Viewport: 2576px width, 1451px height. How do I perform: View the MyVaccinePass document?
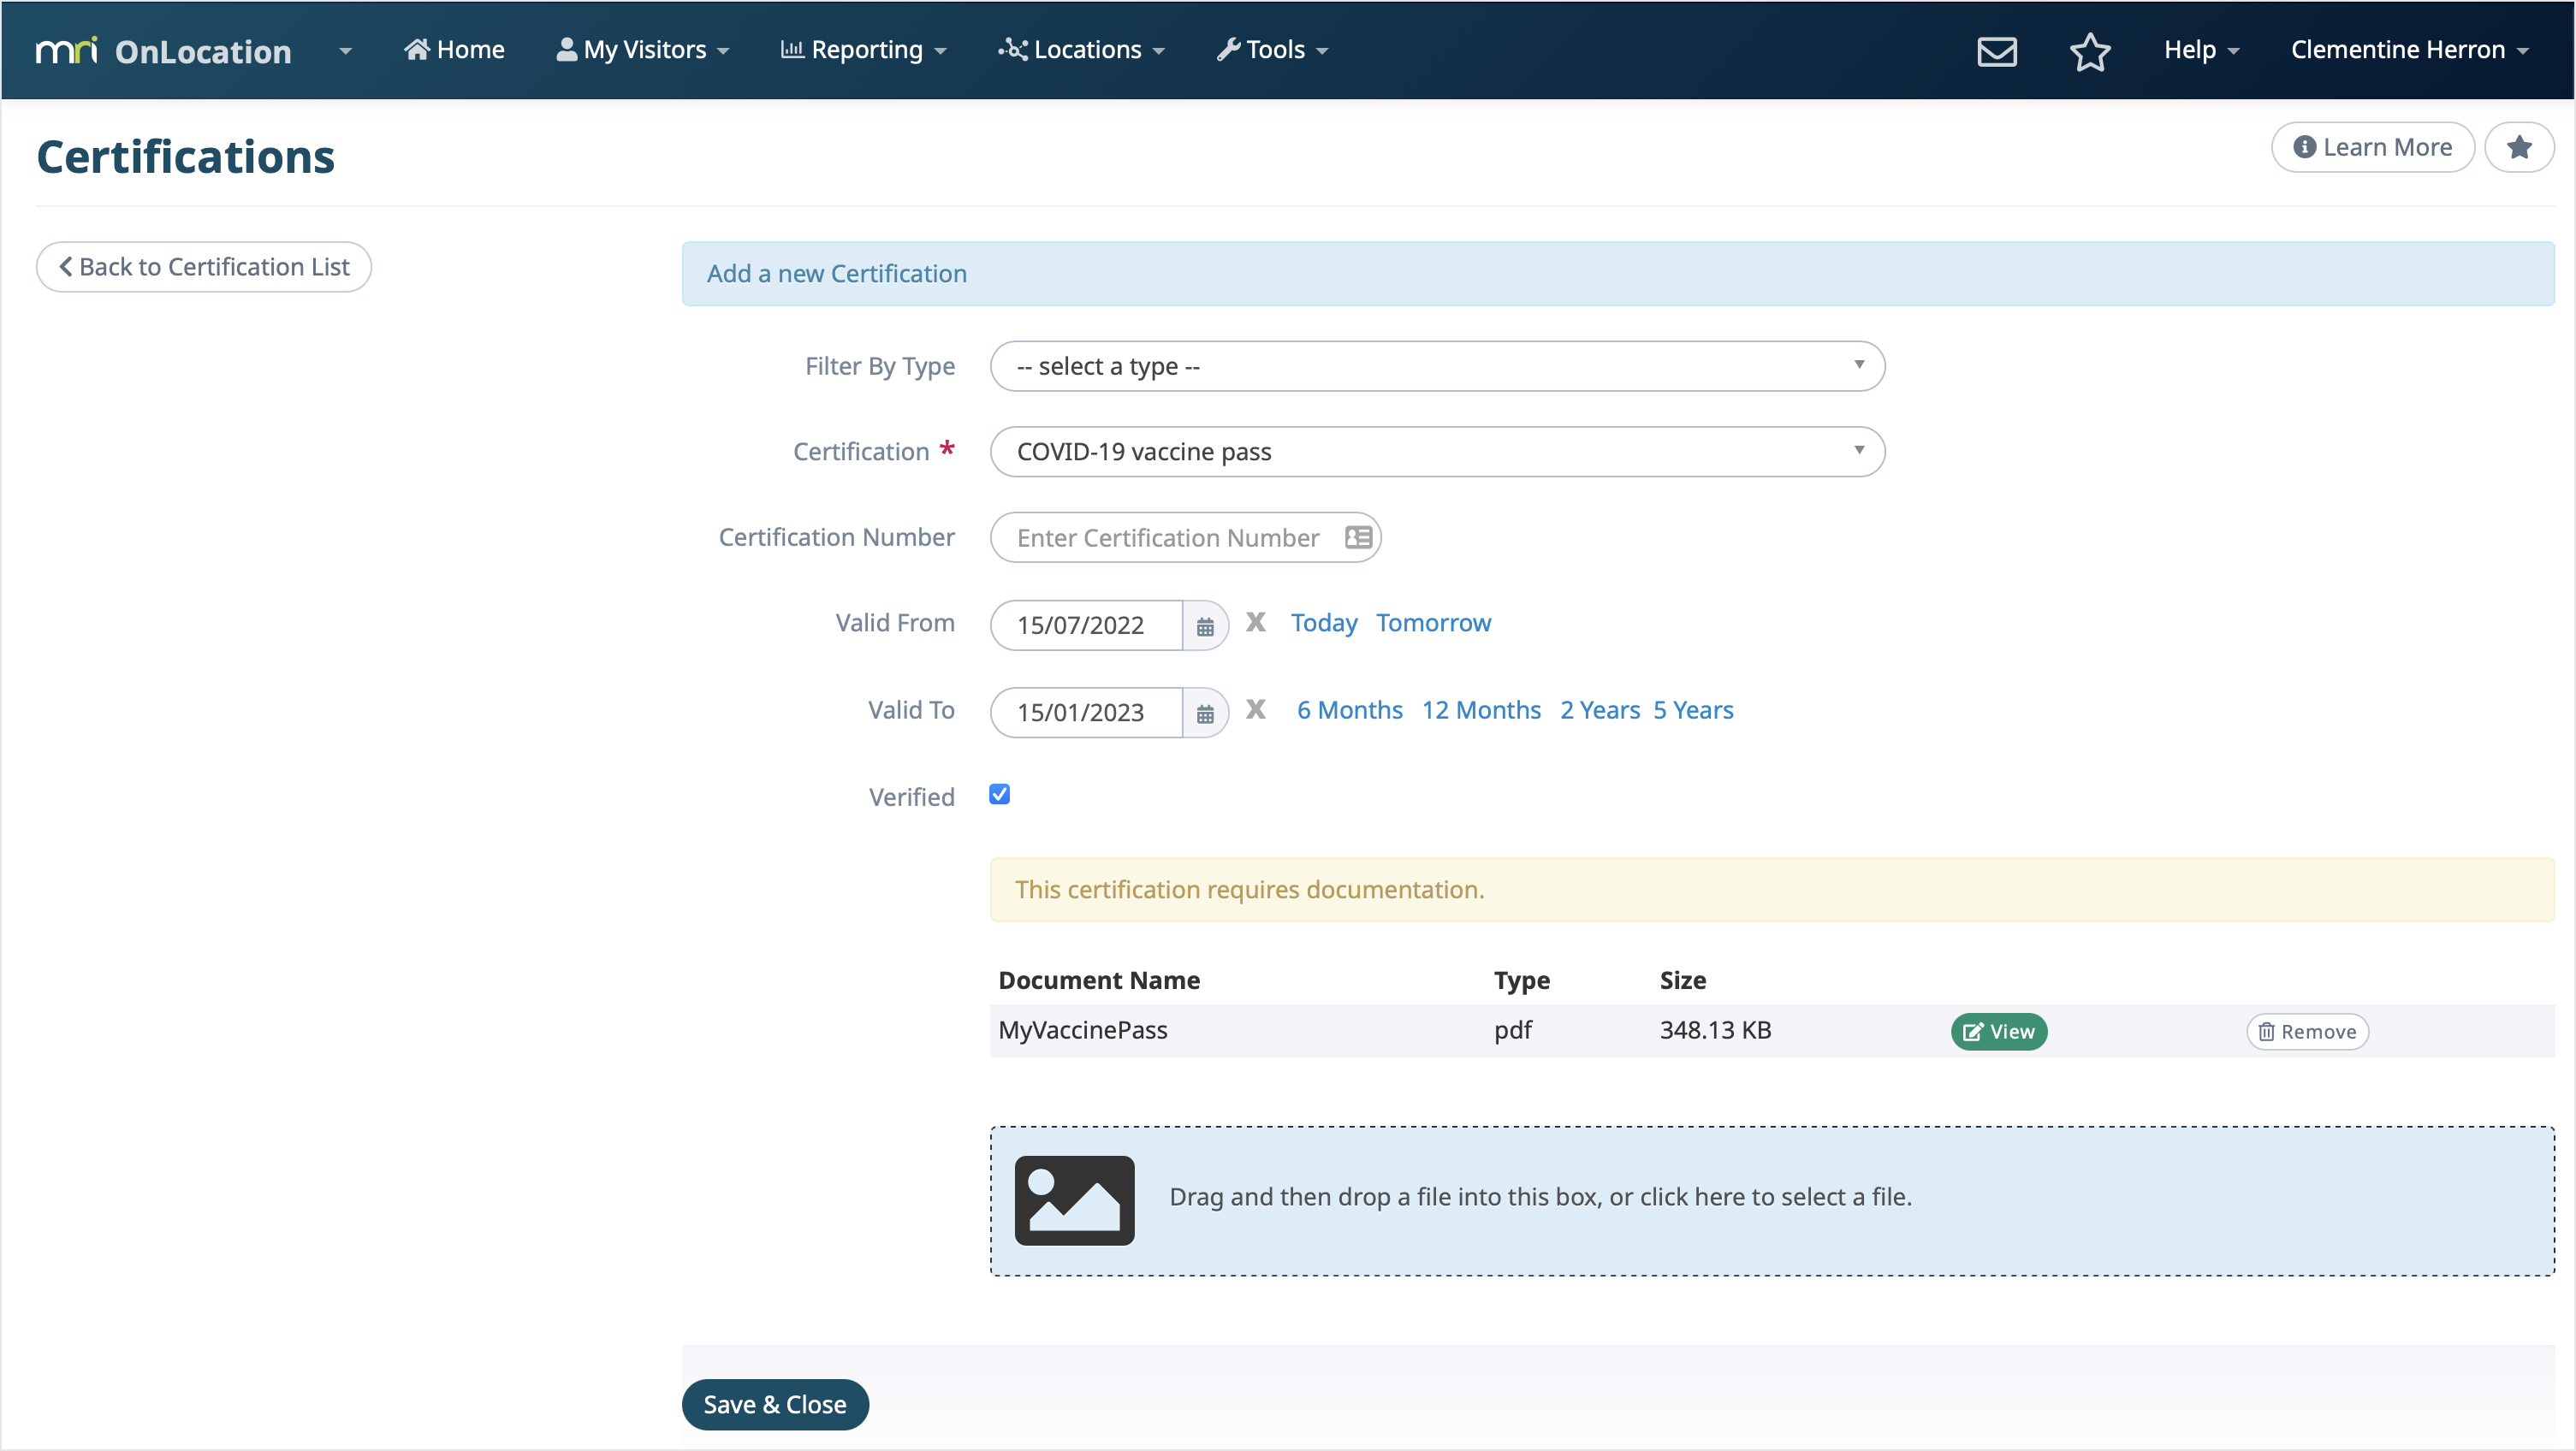[x=1998, y=1031]
